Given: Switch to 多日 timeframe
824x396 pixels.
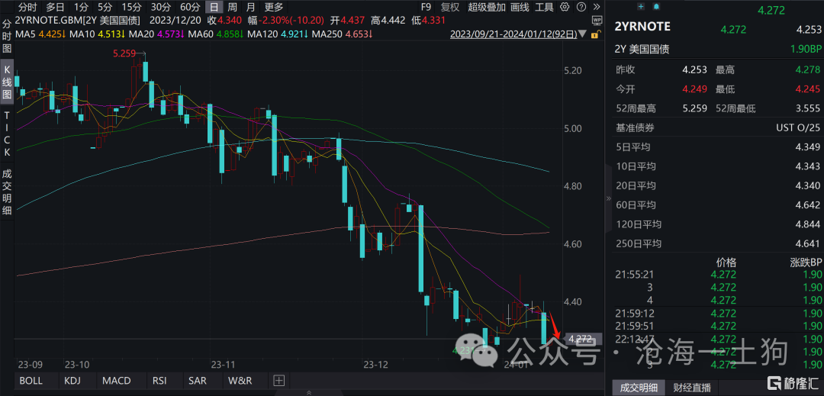Looking at the screenshot, I should [55, 7].
